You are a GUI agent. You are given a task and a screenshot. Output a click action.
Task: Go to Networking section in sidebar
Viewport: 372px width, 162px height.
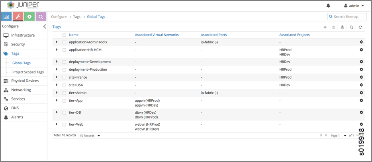tap(21, 90)
